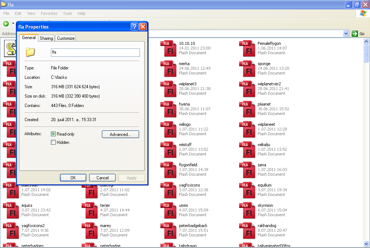Close the fla Properties dialog
370x248 pixels.
point(143,27)
